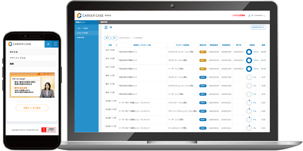Click the CAREER CASE logo on the laptop
This screenshot has width=303, height=151.
tap(90, 15)
